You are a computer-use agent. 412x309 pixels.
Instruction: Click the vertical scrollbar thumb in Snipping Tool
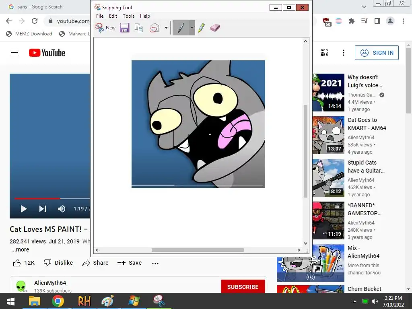(x=305, y=151)
